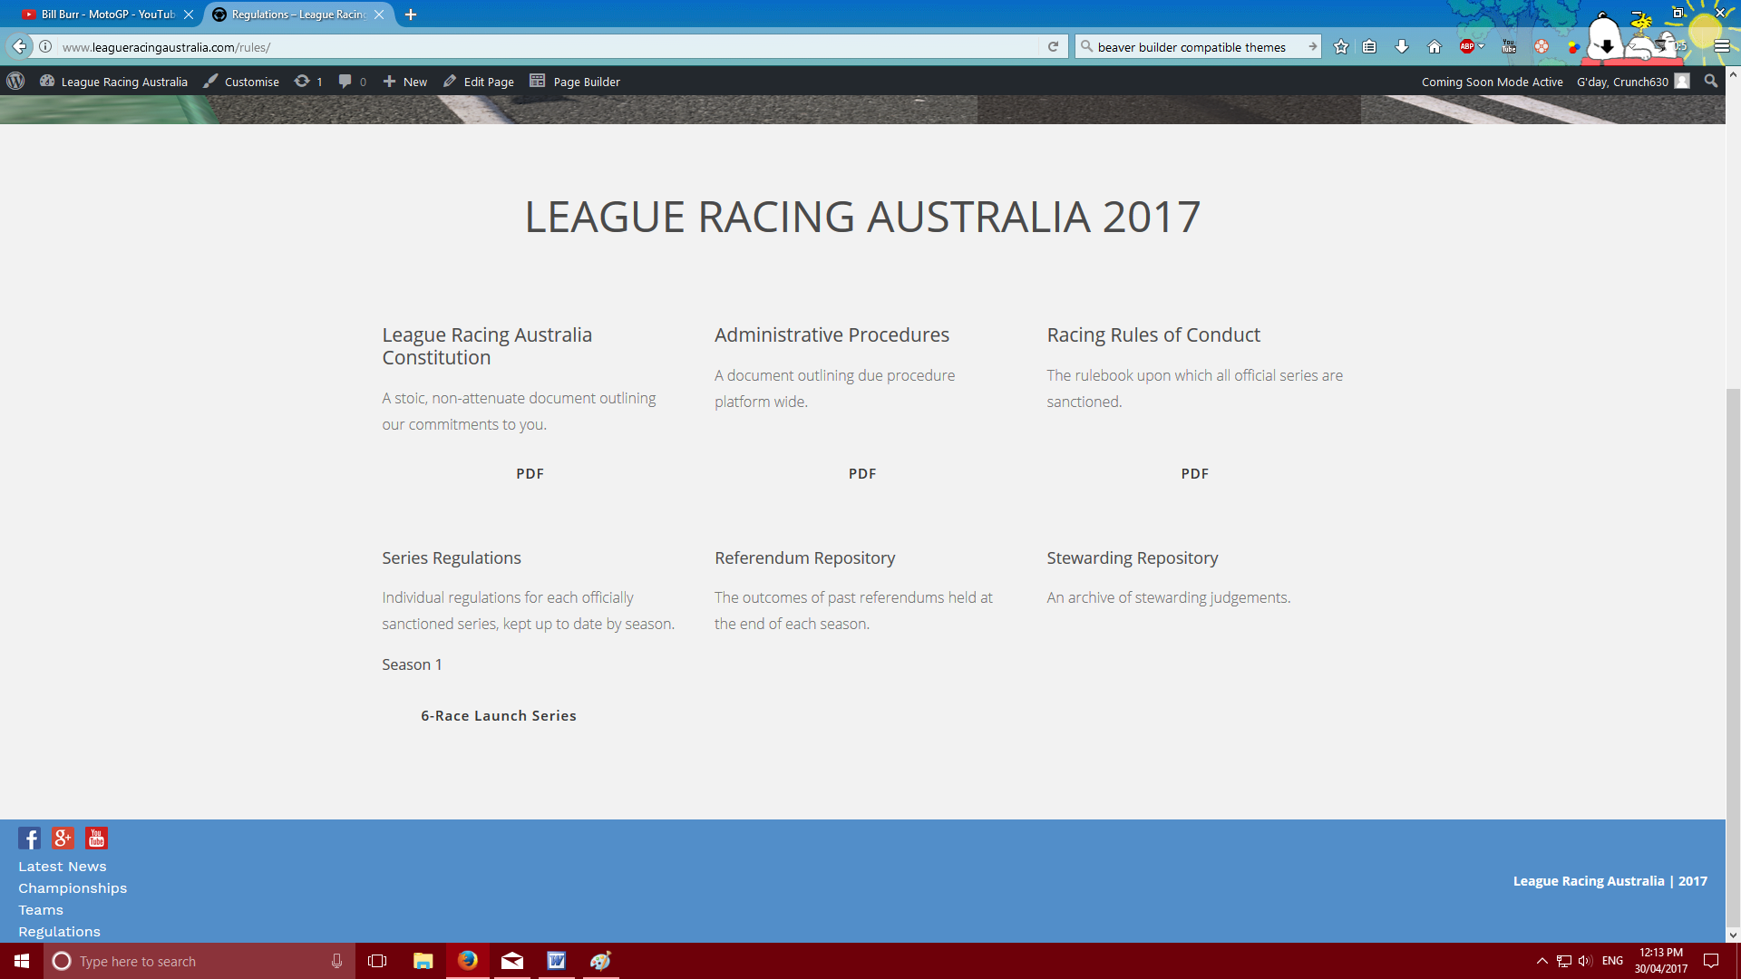Bookmark this page with star icon
Image resolution: width=1741 pixels, height=979 pixels.
click(1341, 47)
